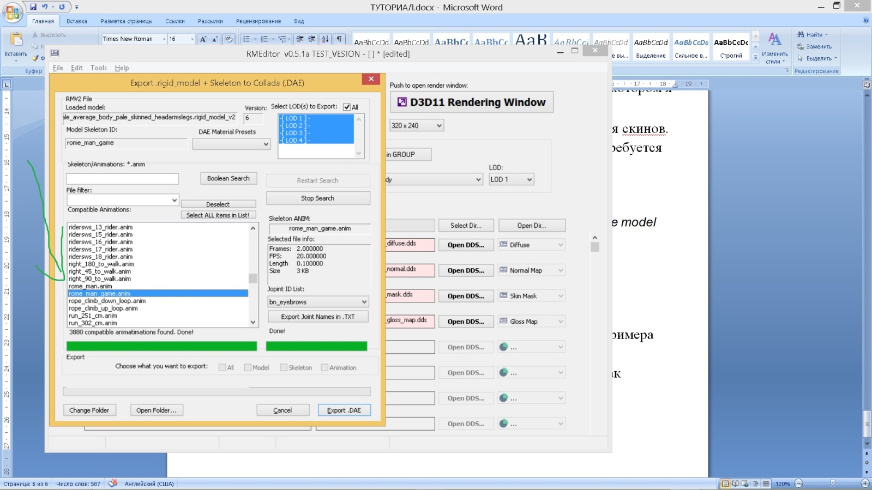Select rope_climb_down_loop.anim in animations list
This screenshot has height=490, width=872.
point(107,301)
